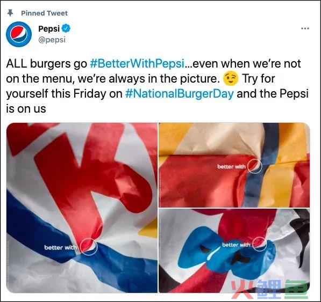Open the #BetterWithPepsi hashtag link
Image resolution: width=321 pixels, height=302 pixels.
click(137, 63)
